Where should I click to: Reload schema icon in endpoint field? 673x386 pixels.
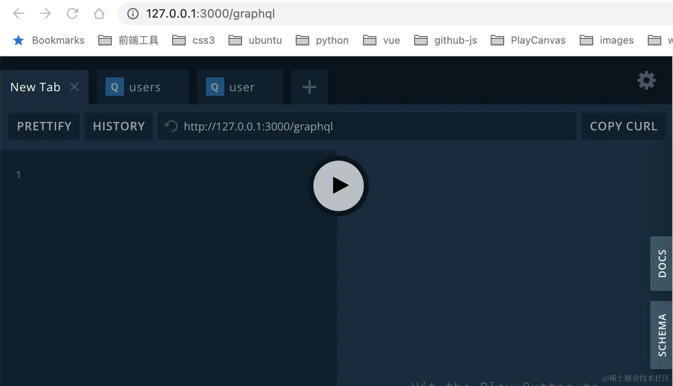click(x=171, y=126)
